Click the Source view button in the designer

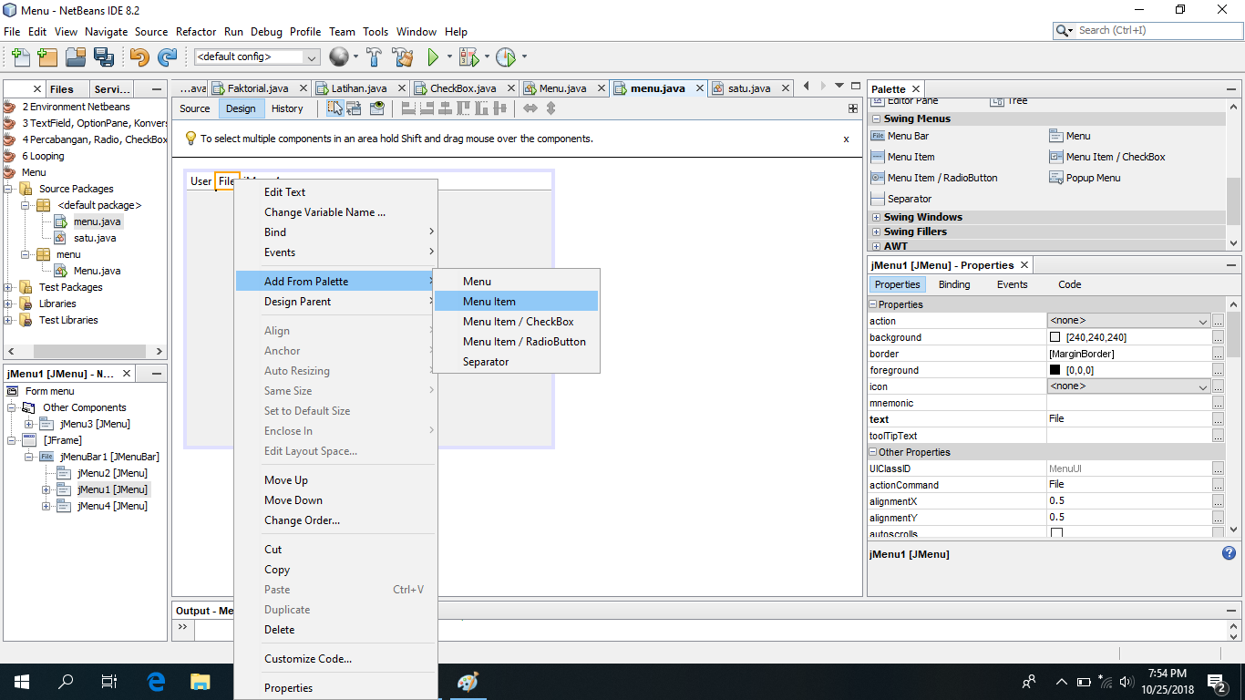[194, 108]
